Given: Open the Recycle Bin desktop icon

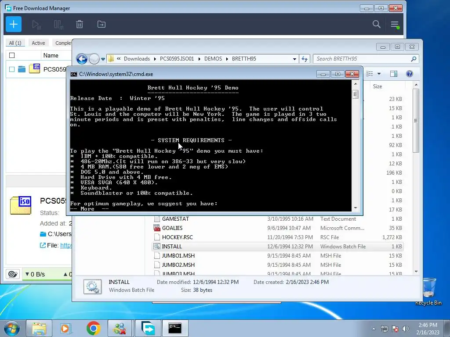Looking at the screenshot, I should (428, 291).
